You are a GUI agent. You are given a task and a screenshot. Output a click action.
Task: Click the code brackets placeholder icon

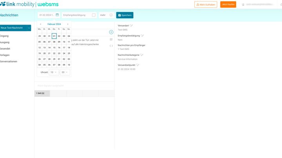[x=111, y=46]
